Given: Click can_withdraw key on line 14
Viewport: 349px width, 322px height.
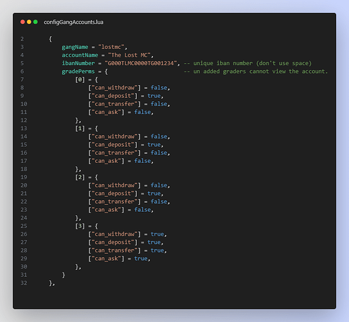Looking at the screenshot, I should pyautogui.click(x=114, y=137).
